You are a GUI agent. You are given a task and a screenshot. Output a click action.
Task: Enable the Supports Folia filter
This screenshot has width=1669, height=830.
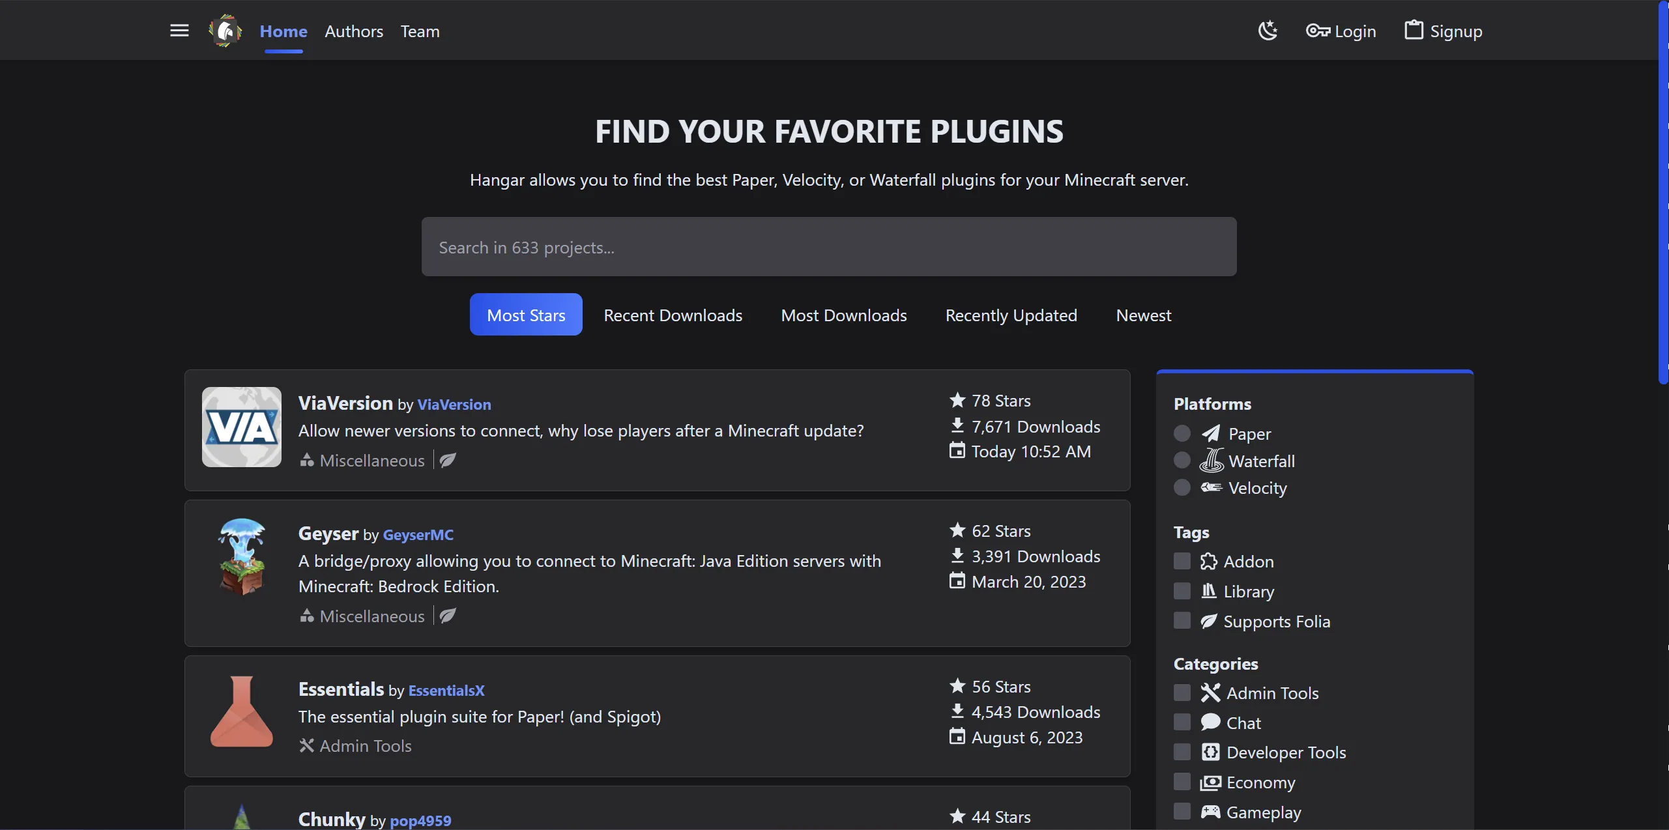point(1181,620)
